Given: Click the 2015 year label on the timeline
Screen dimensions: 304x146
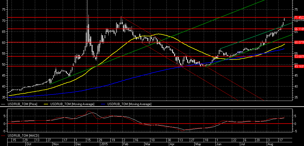Looking at the screenshot, I should point(104,144).
